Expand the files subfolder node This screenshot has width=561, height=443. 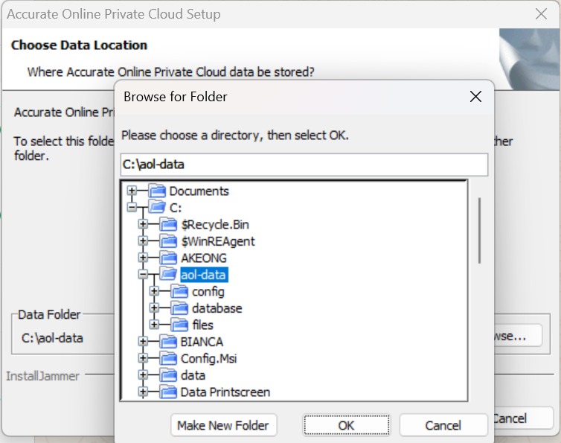click(x=154, y=325)
